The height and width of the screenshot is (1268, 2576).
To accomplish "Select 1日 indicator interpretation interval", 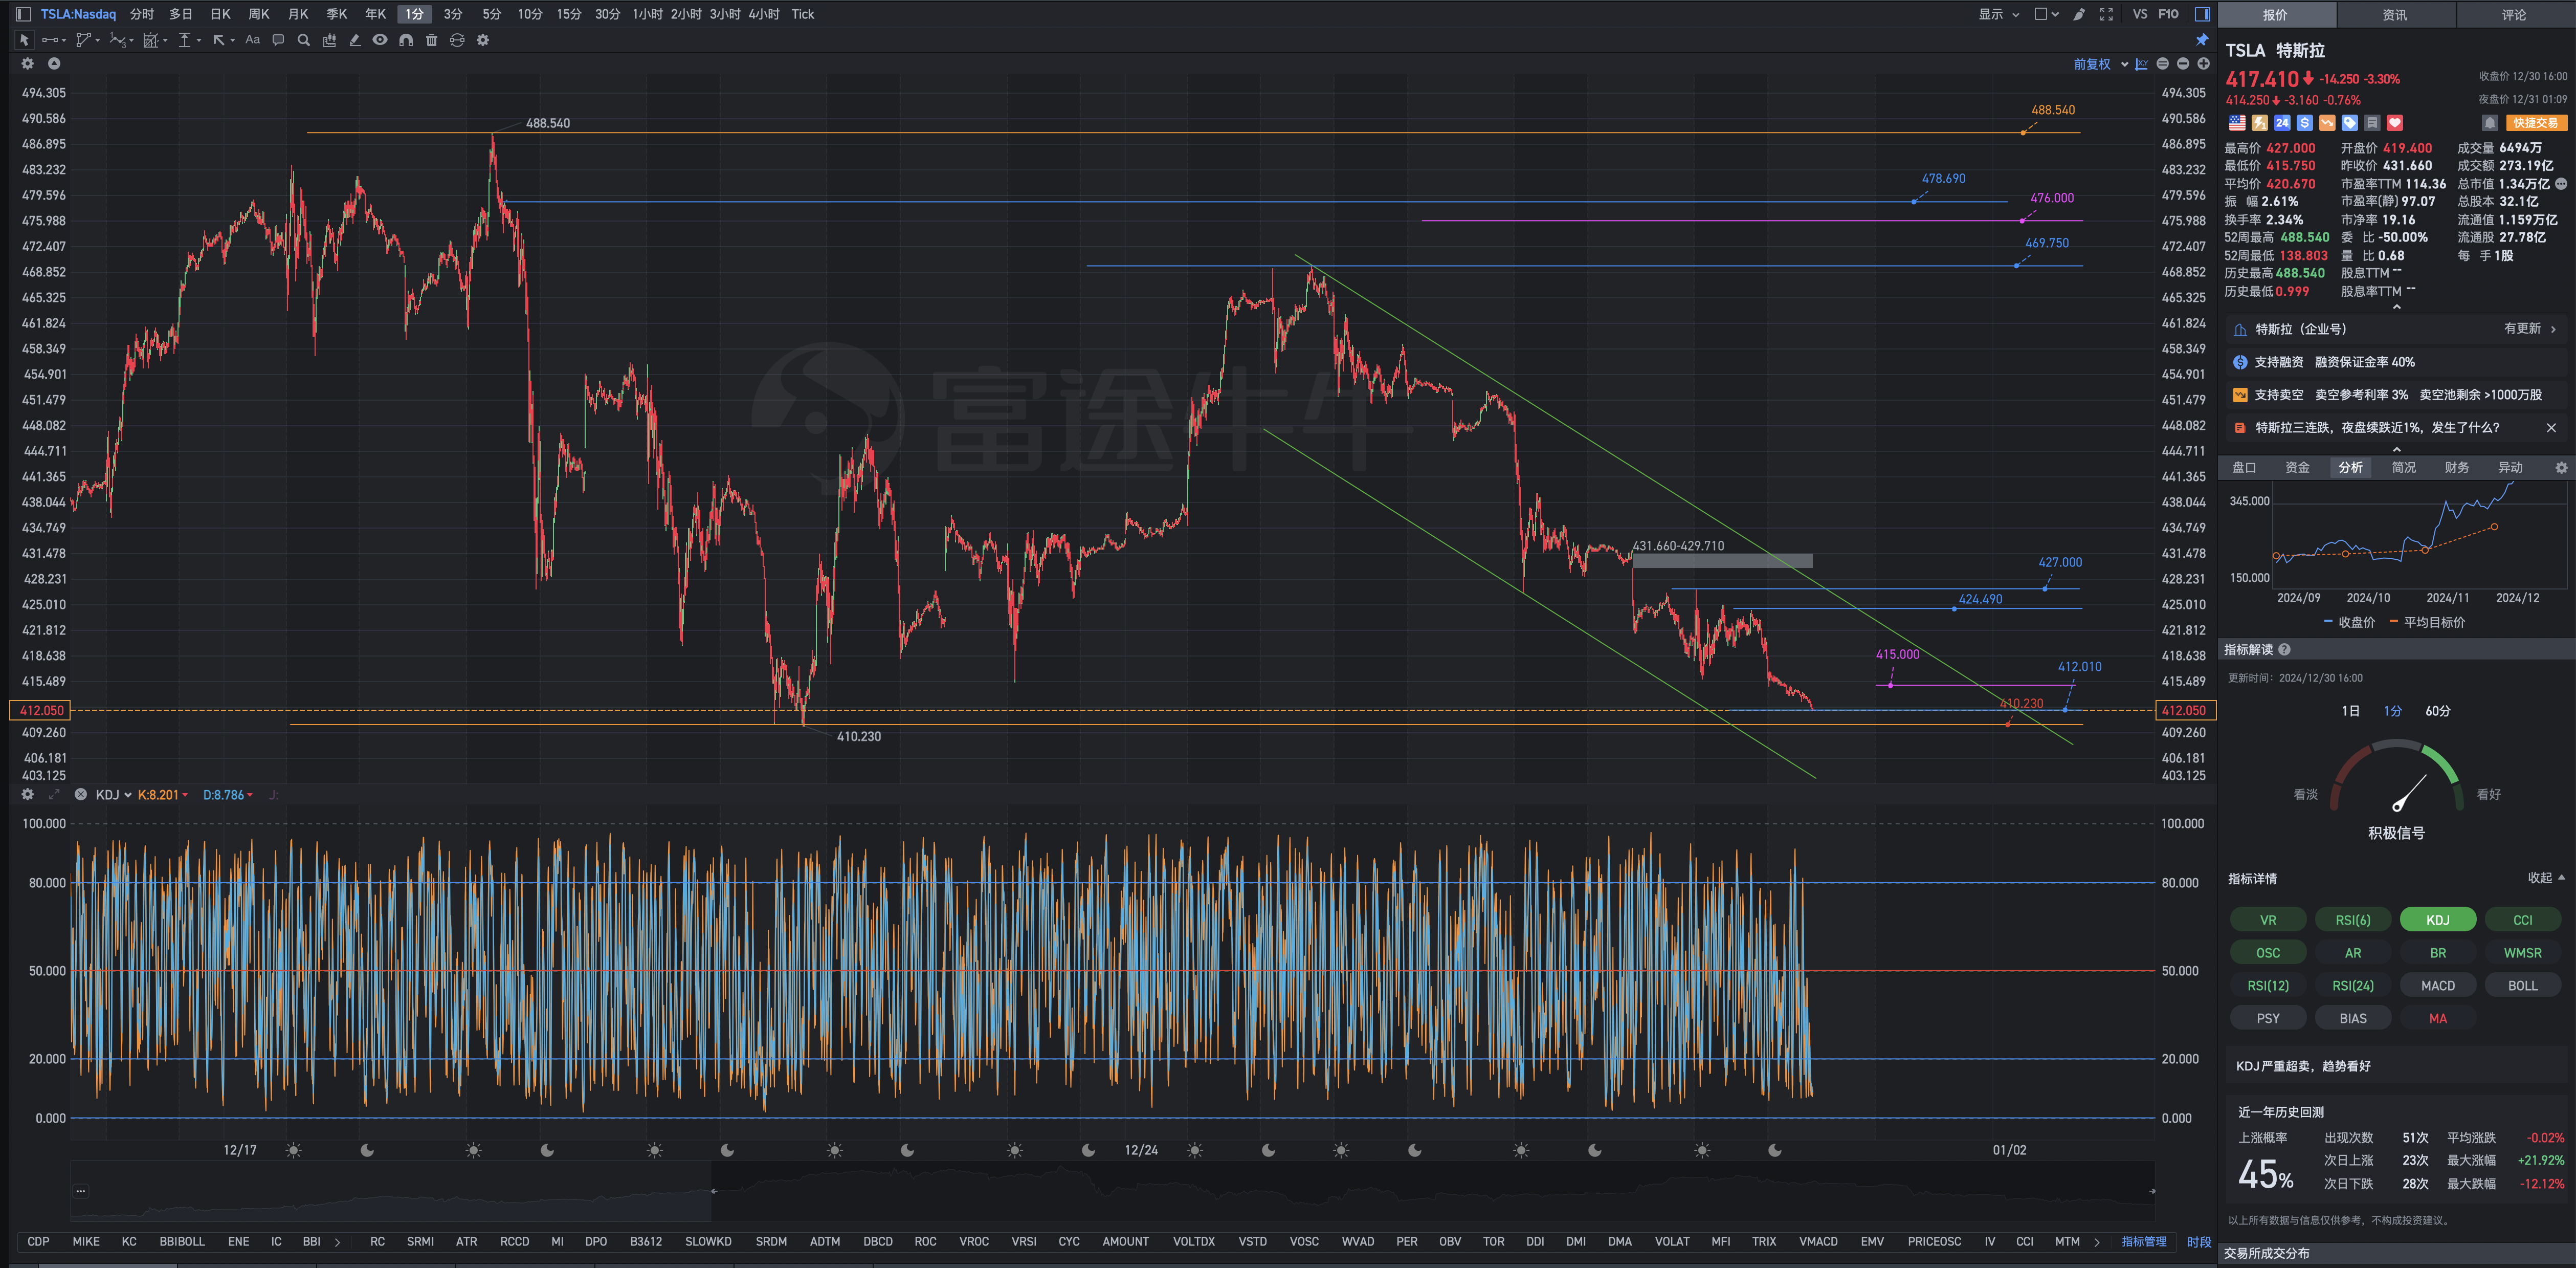I will click(x=2350, y=711).
